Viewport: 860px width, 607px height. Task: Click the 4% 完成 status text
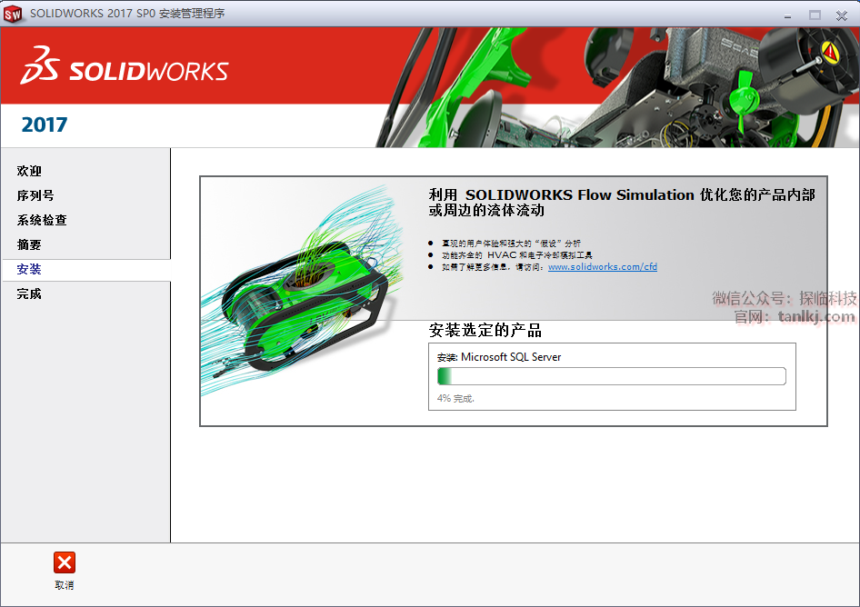(455, 398)
